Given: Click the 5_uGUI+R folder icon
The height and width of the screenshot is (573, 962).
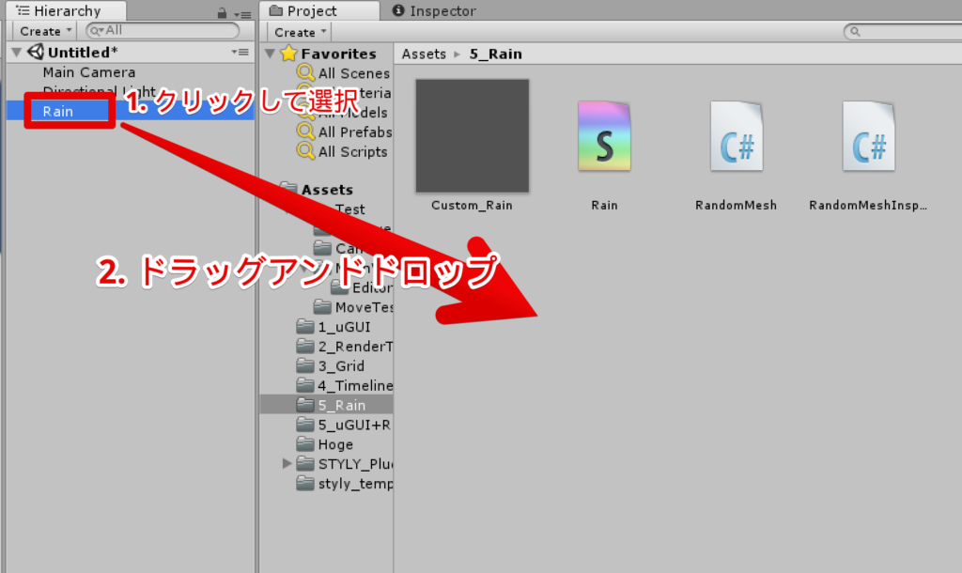Looking at the screenshot, I should pos(305,424).
